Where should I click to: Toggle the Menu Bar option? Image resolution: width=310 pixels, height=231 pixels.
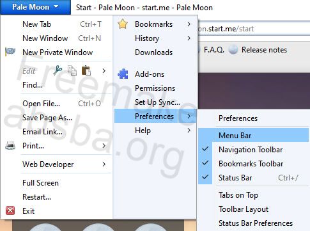(x=253, y=136)
